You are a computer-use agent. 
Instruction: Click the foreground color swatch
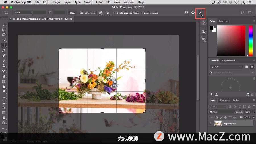click(x=212, y=28)
